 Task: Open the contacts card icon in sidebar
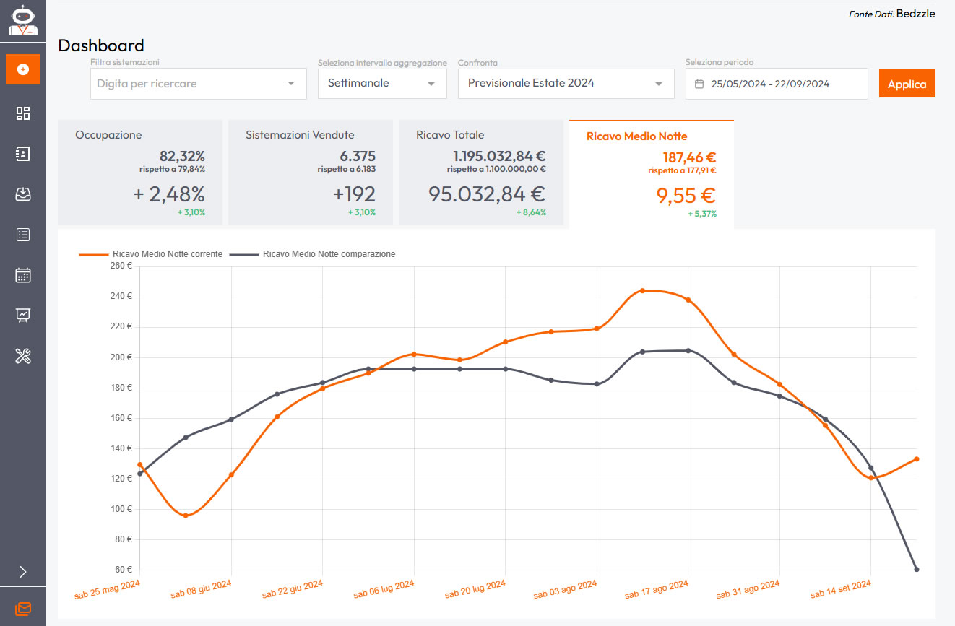click(23, 153)
